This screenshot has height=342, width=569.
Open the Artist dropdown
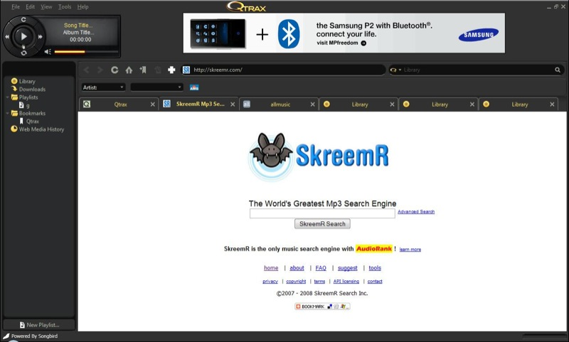click(x=103, y=87)
